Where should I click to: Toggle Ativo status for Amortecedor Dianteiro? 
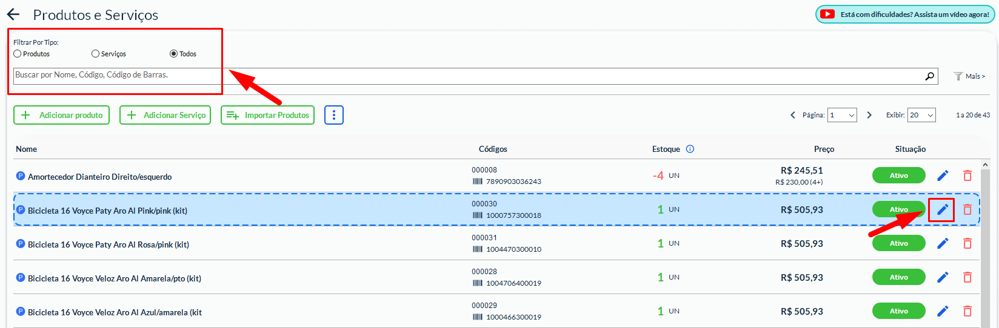(898, 175)
